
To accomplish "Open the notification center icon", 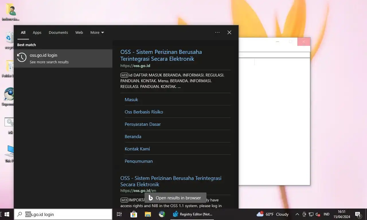I will pos(358,214).
